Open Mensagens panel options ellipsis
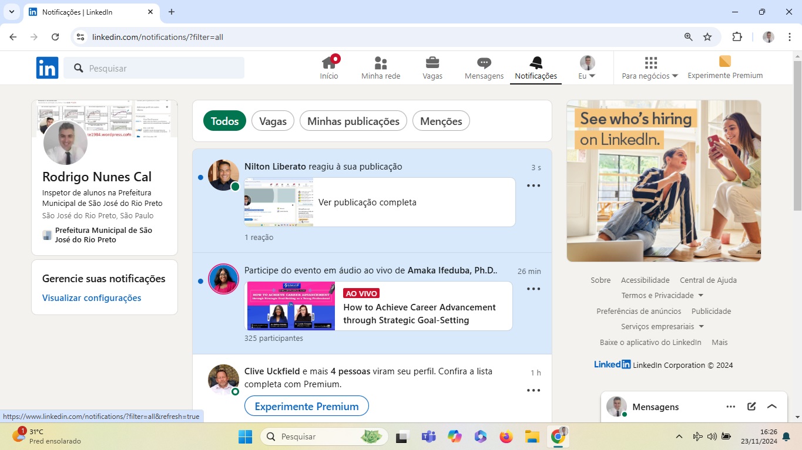 pyautogui.click(x=730, y=407)
